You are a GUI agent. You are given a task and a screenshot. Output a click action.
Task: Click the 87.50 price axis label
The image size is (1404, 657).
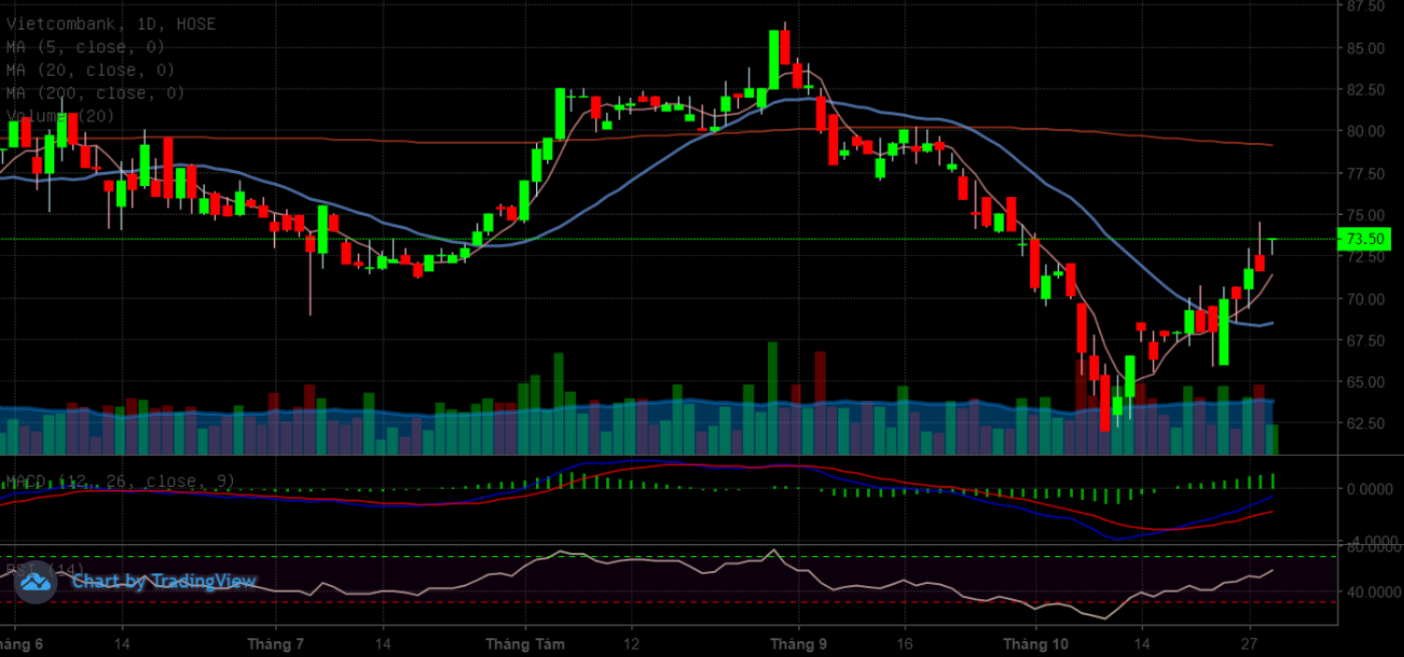click(x=1366, y=7)
